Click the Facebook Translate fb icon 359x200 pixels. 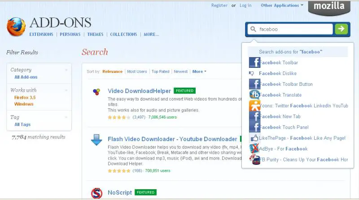tap(254, 95)
